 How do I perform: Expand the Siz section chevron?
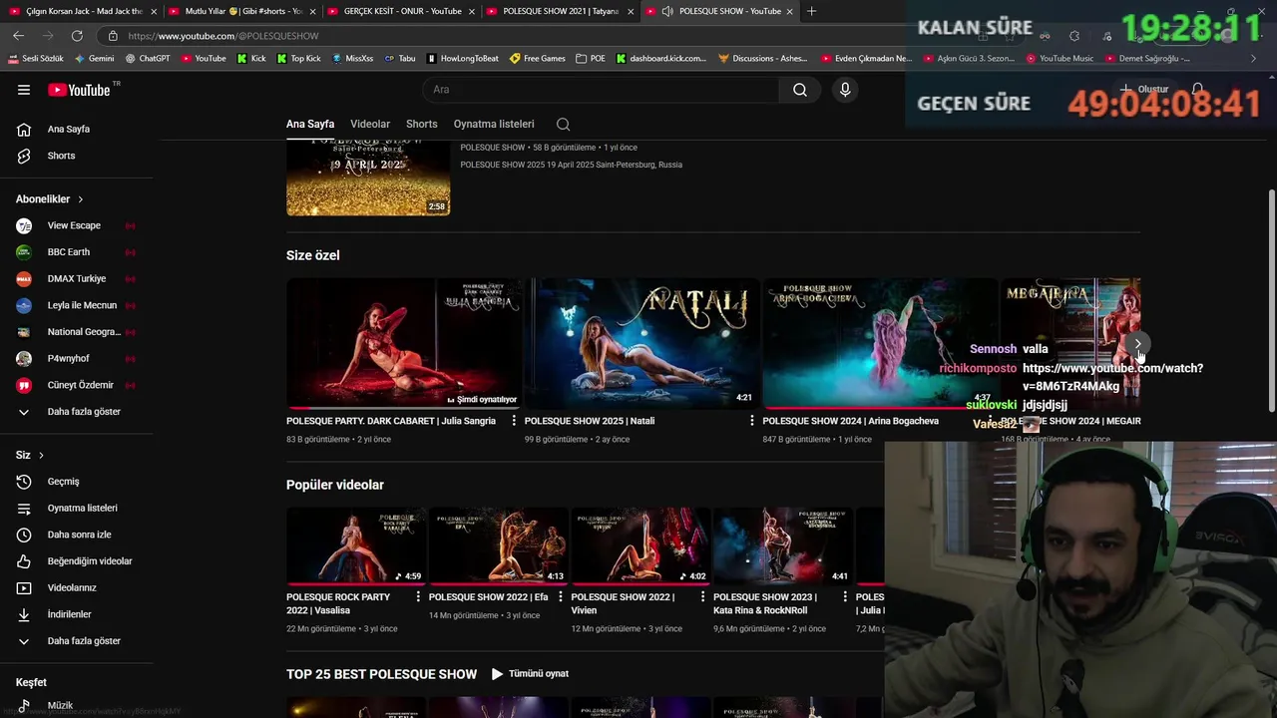click(x=41, y=456)
